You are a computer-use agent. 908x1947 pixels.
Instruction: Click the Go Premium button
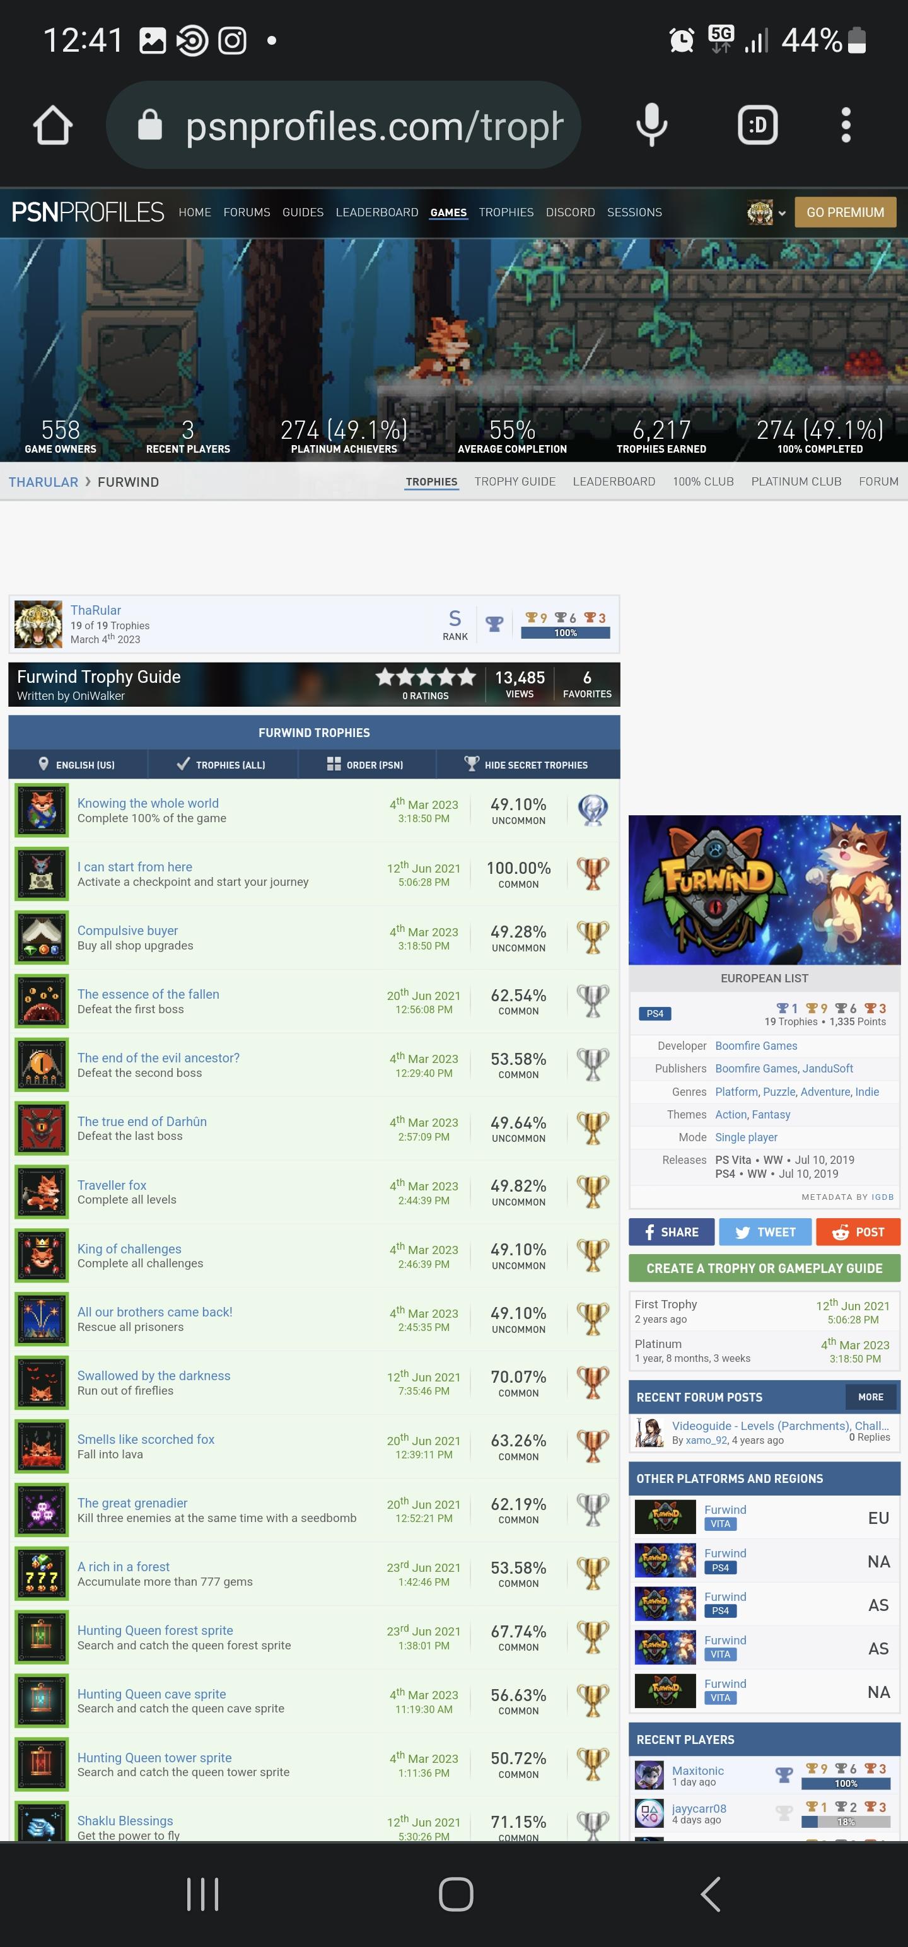point(845,212)
